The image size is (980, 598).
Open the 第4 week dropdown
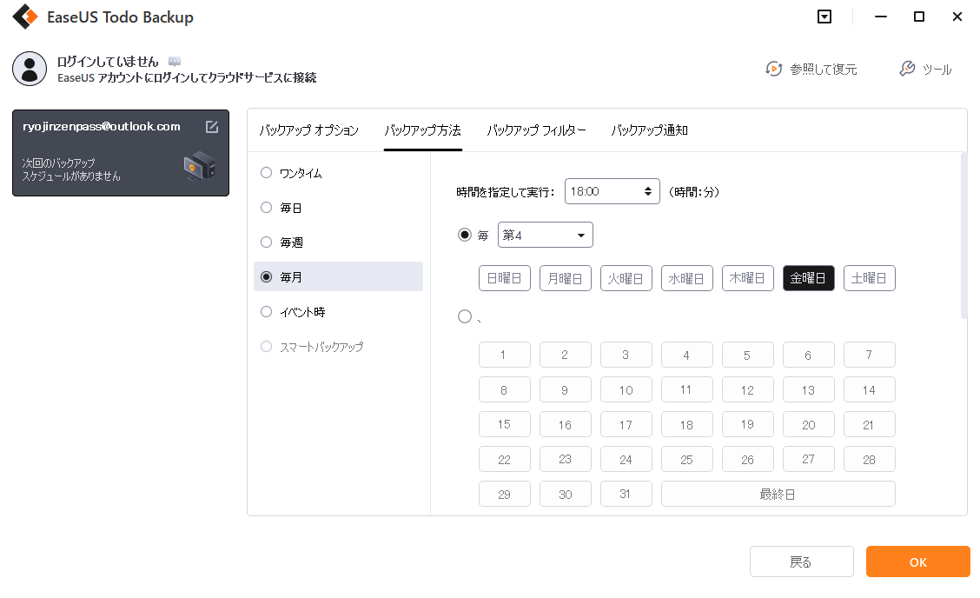[x=545, y=235]
